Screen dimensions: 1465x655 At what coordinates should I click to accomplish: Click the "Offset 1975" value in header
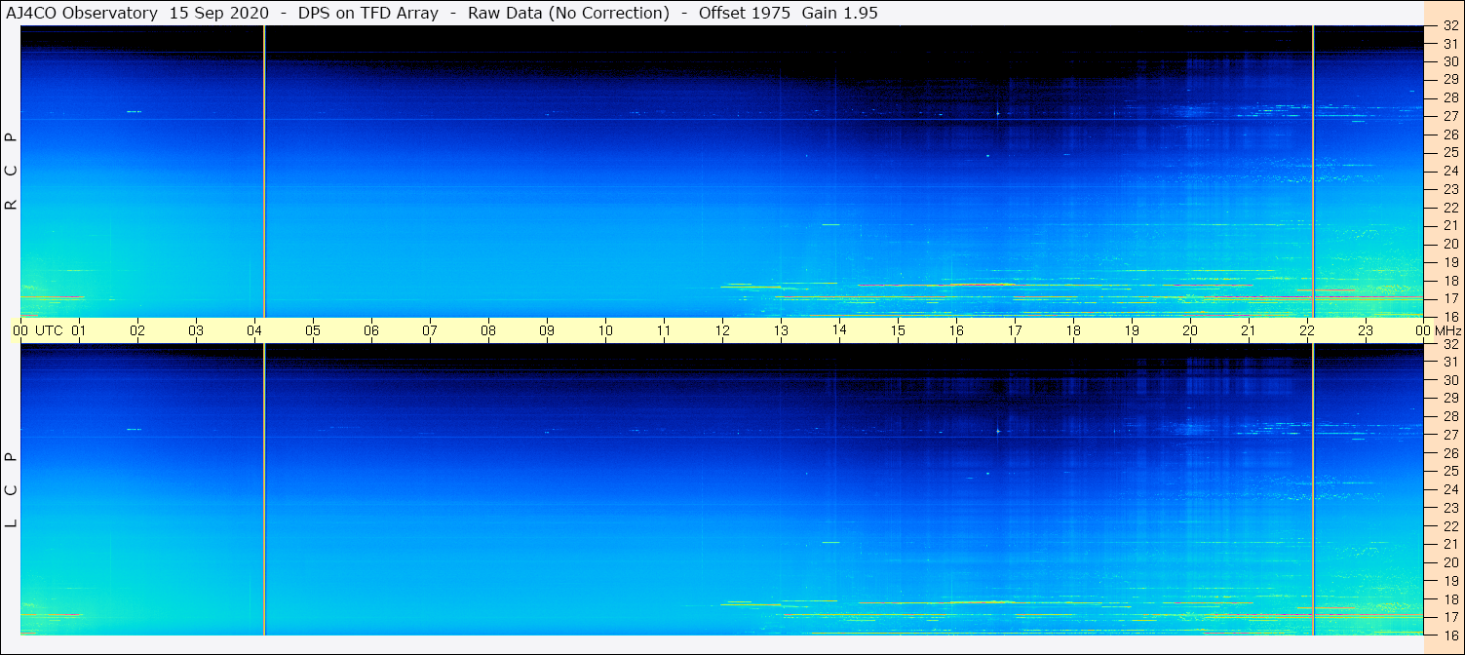click(x=743, y=13)
